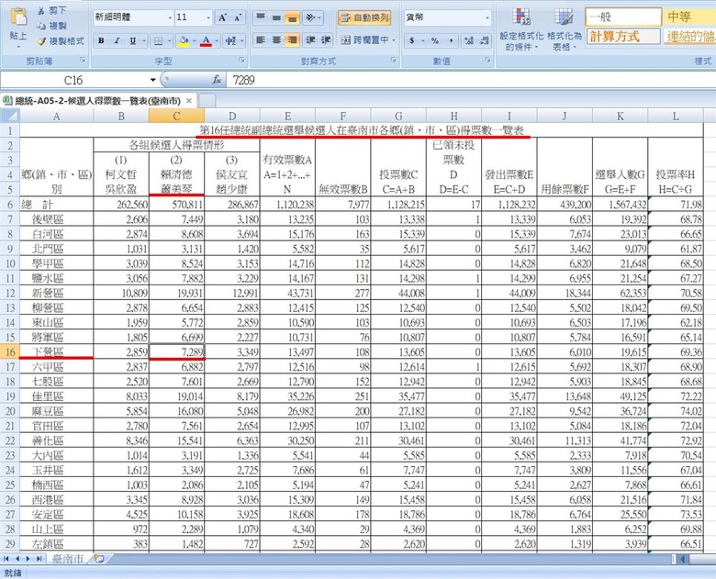The height and width of the screenshot is (579, 716).
Task: Align cell text to the vertical middle
Action: click(x=276, y=17)
